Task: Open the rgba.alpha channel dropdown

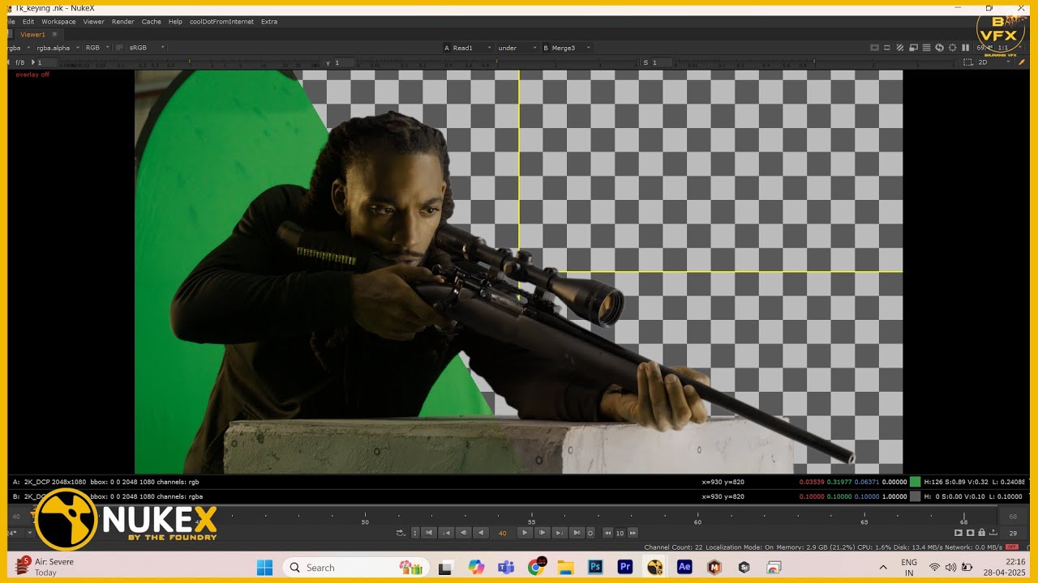Action: click(58, 48)
